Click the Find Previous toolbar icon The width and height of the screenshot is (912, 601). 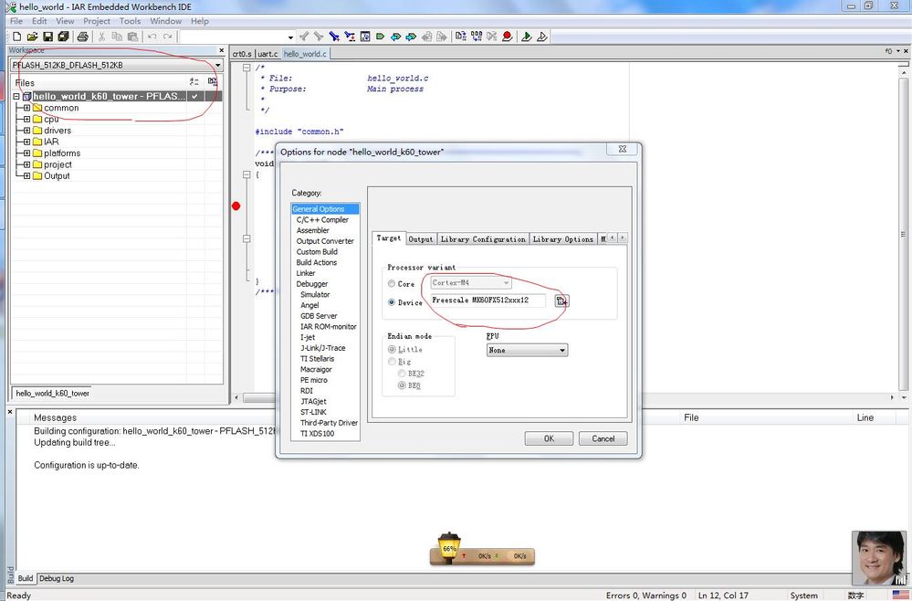304,37
